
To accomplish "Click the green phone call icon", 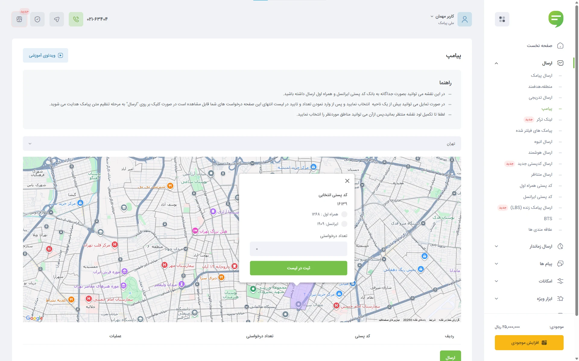I will tap(76, 19).
